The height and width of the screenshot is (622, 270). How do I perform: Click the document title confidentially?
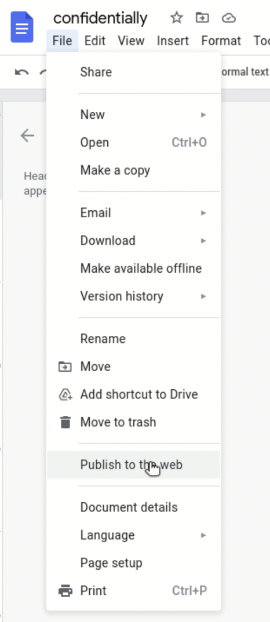pos(100,19)
